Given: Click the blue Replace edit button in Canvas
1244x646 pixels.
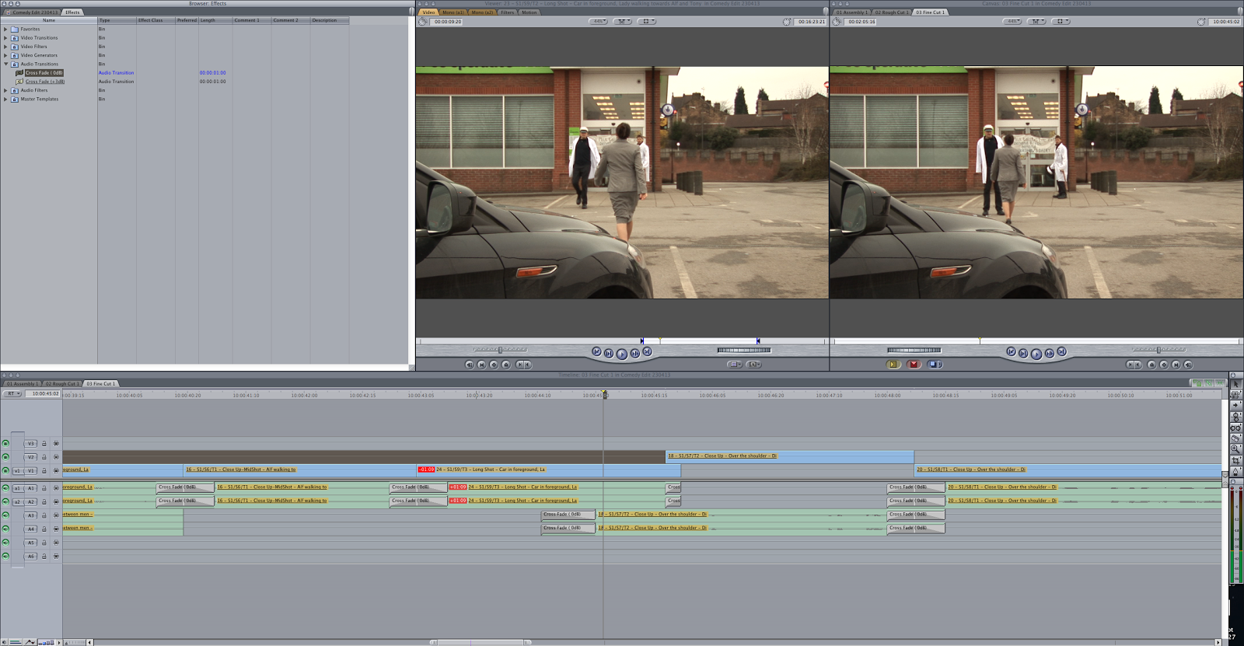Looking at the screenshot, I should (935, 364).
